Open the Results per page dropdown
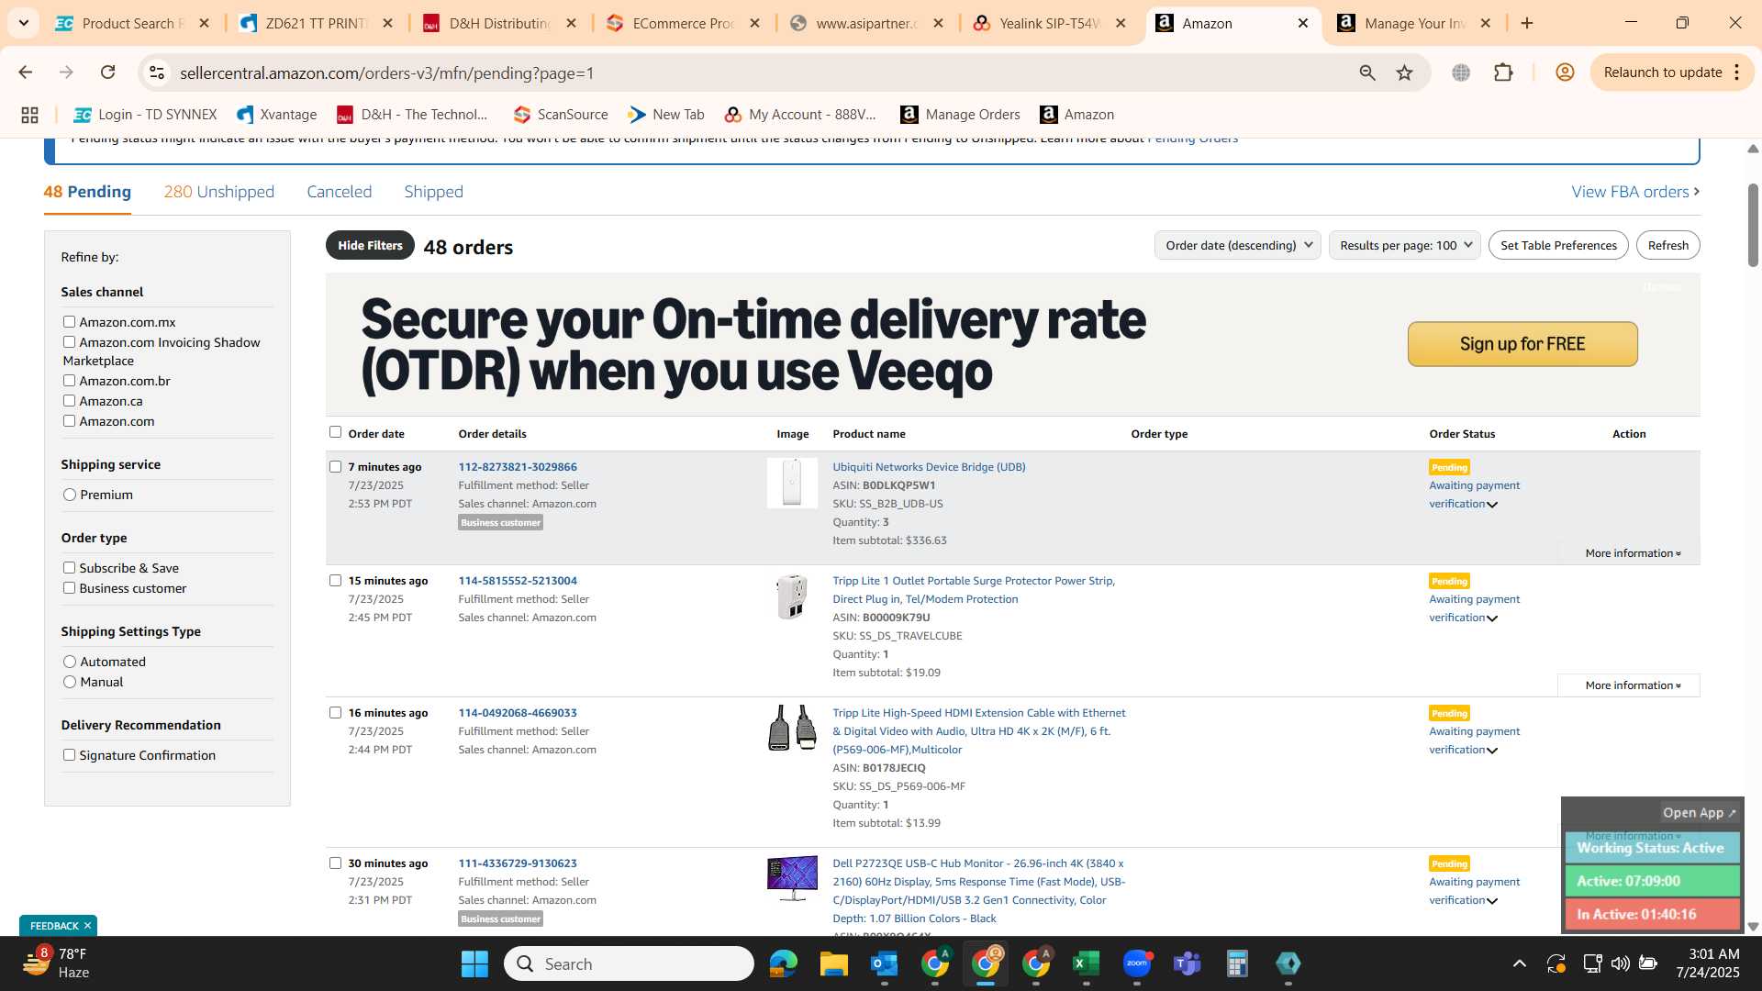Image resolution: width=1762 pixels, height=991 pixels. tap(1404, 245)
